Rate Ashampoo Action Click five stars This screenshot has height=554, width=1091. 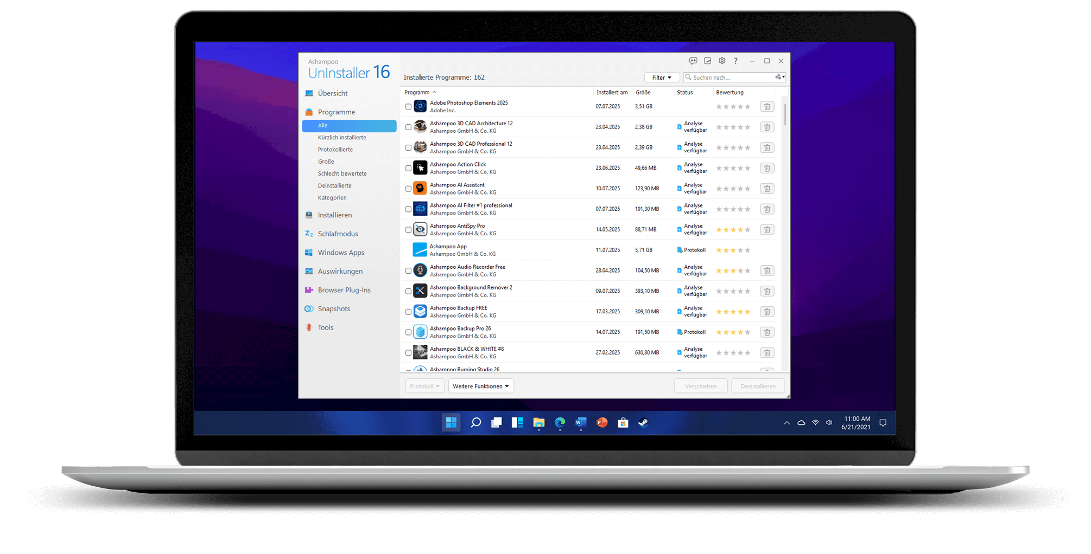pyautogui.click(x=747, y=169)
